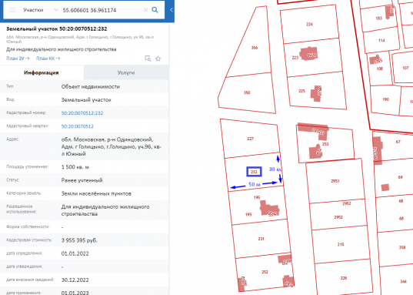Select parcel 215 on the map

point(341,244)
